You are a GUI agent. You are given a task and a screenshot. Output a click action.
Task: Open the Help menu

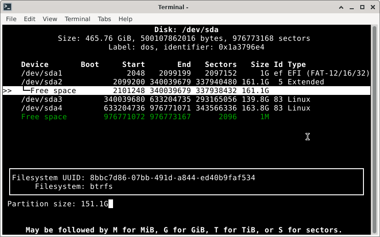125,19
